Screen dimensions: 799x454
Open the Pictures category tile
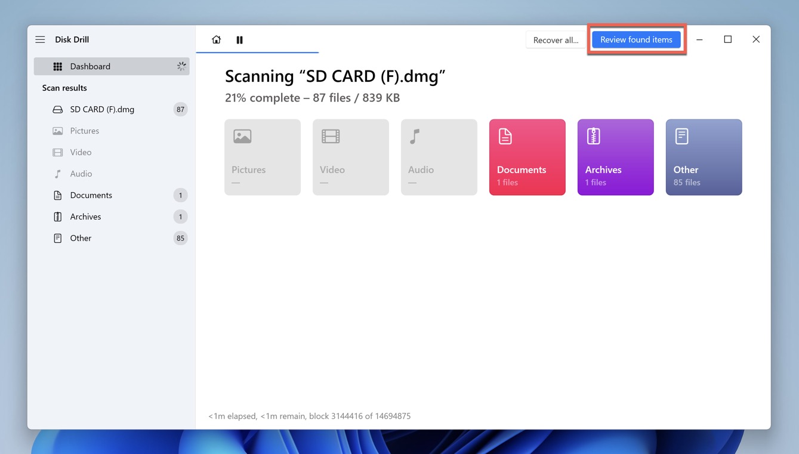tap(263, 157)
